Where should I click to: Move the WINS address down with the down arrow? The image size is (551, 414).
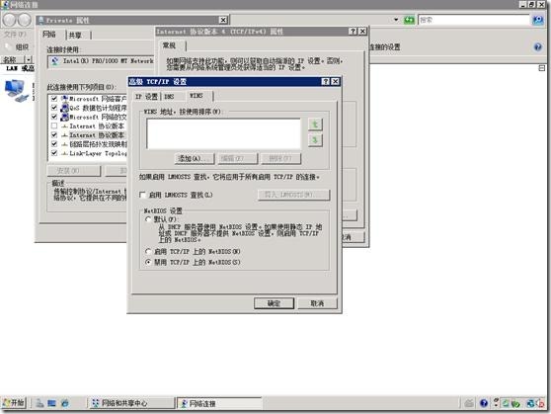coord(315,140)
